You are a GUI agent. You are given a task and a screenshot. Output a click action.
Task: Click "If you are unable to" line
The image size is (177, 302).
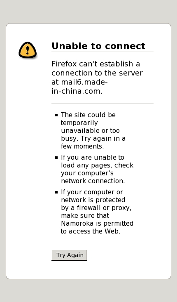coord(93,158)
